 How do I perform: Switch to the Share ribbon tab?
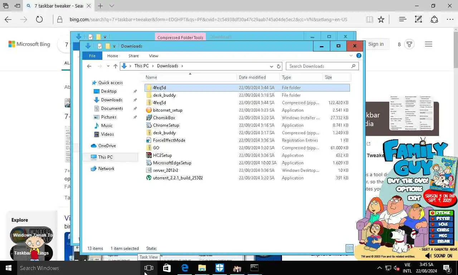(133, 56)
